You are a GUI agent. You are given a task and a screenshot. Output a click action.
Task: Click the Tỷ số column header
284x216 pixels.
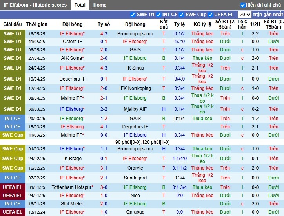click(104, 24)
